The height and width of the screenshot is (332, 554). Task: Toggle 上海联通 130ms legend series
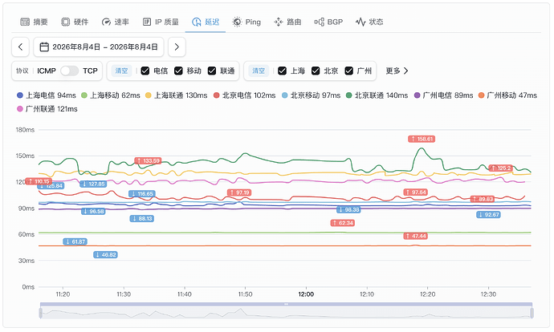[x=177, y=95]
